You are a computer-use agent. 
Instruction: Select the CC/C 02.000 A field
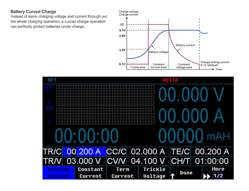click(x=148, y=152)
